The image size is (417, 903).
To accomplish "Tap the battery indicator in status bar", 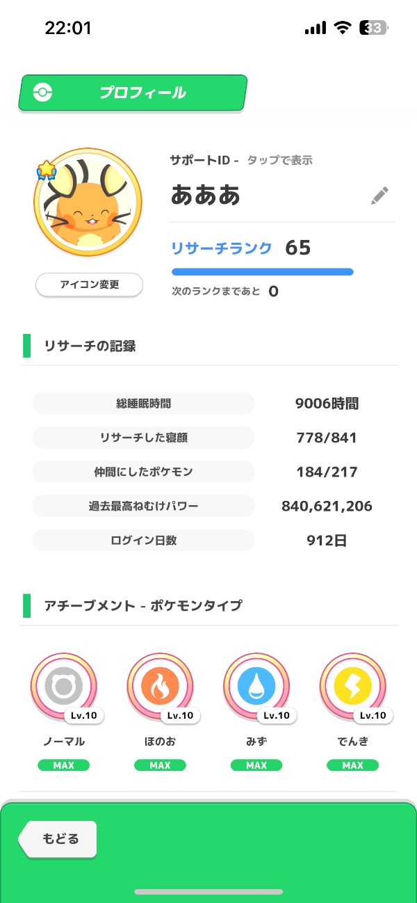I will 374,29.
